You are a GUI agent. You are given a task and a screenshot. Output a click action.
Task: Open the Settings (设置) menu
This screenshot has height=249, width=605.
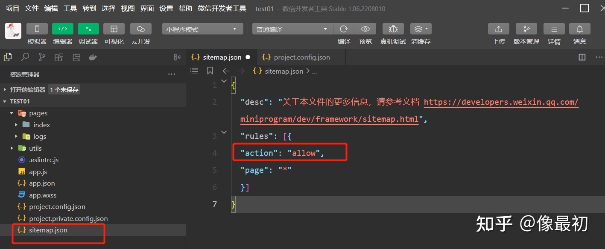point(166,9)
